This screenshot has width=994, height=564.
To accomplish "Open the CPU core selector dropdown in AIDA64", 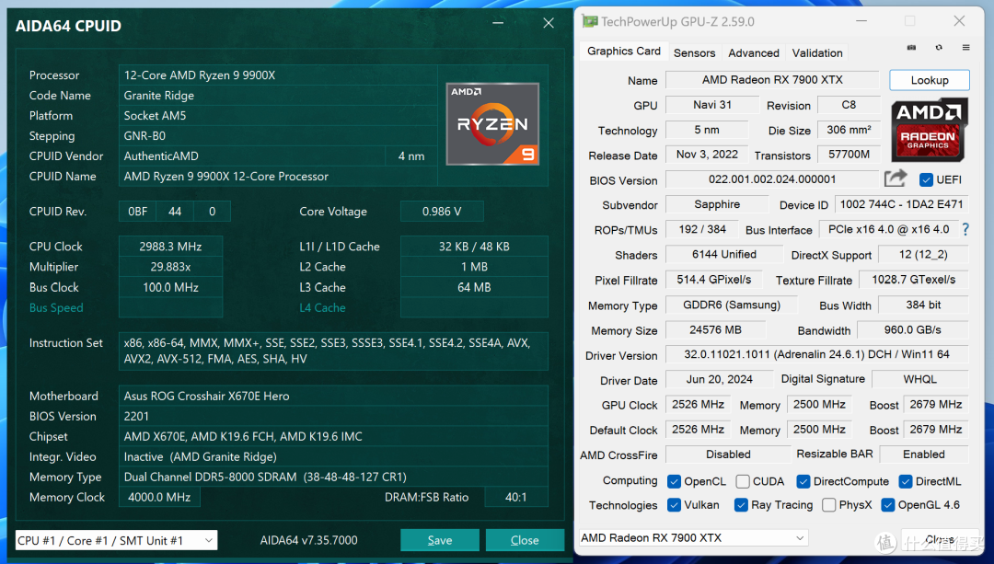I will [x=116, y=541].
